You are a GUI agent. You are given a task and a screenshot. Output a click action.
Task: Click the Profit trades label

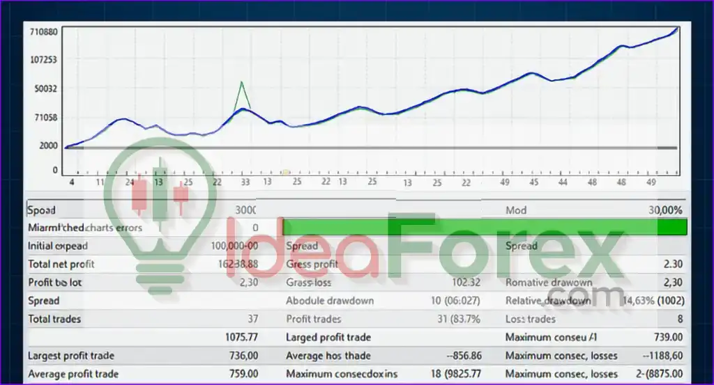[313, 320]
